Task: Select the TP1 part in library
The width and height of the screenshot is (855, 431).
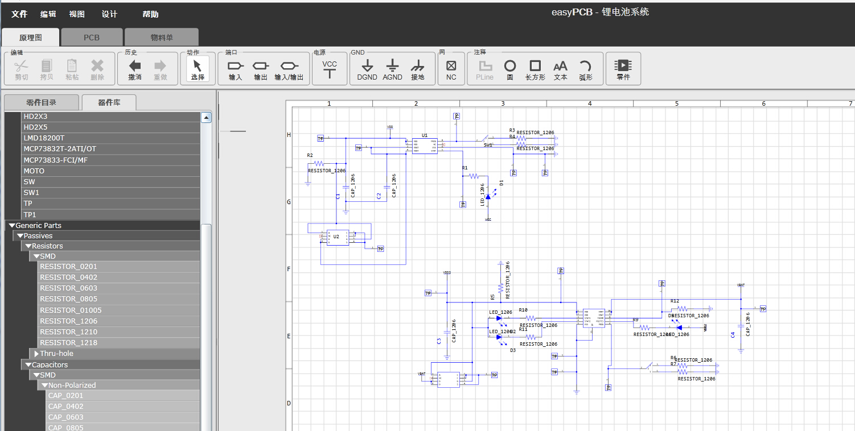Action: click(x=110, y=215)
